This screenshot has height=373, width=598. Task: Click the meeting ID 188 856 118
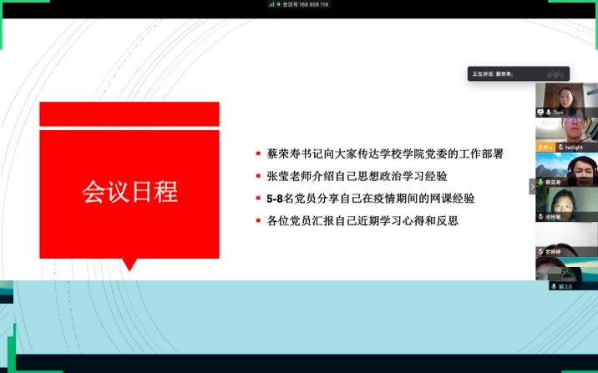coord(308,4)
